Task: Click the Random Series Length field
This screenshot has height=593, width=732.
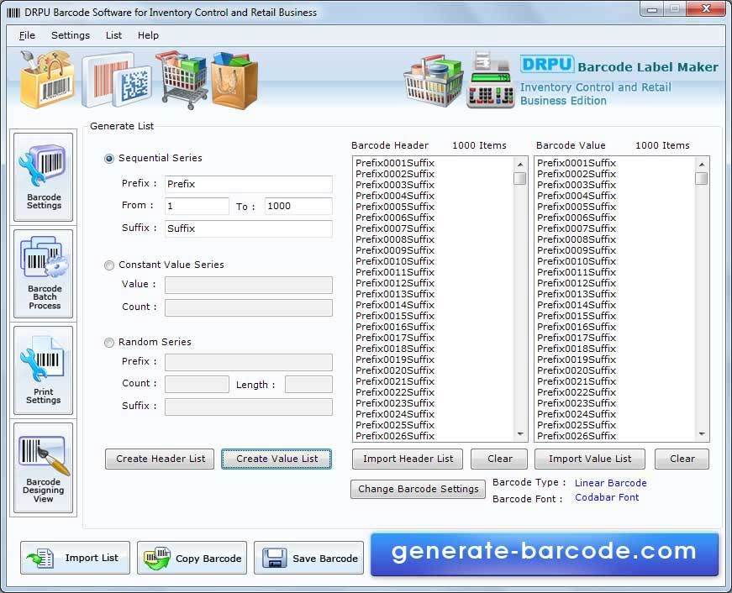Action: point(308,384)
